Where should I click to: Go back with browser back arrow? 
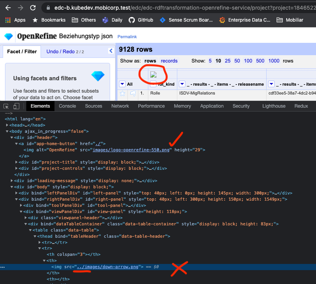point(8,8)
